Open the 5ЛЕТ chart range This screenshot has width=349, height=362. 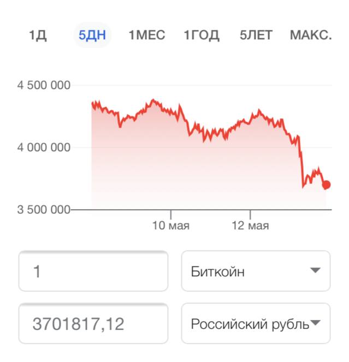click(x=256, y=35)
